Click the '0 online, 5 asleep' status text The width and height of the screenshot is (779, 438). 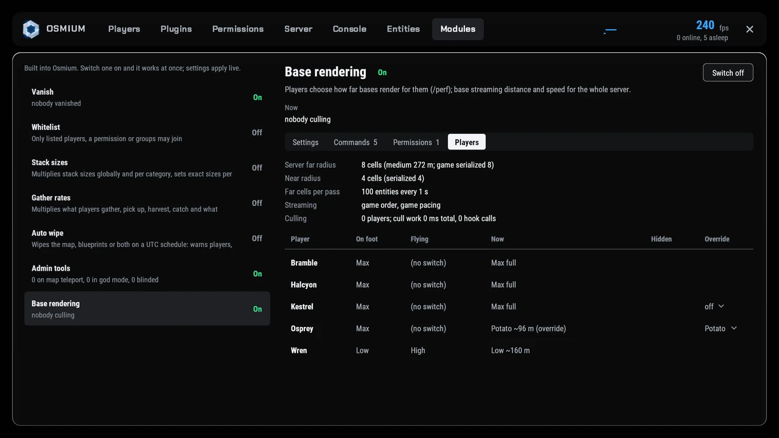point(702,38)
